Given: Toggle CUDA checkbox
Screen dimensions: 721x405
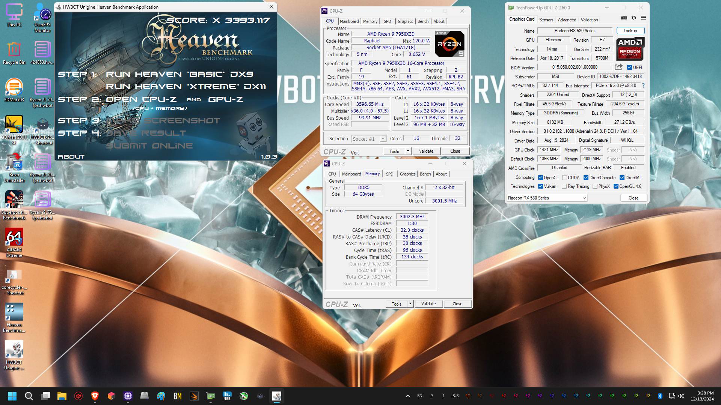Looking at the screenshot, I should pos(564,178).
